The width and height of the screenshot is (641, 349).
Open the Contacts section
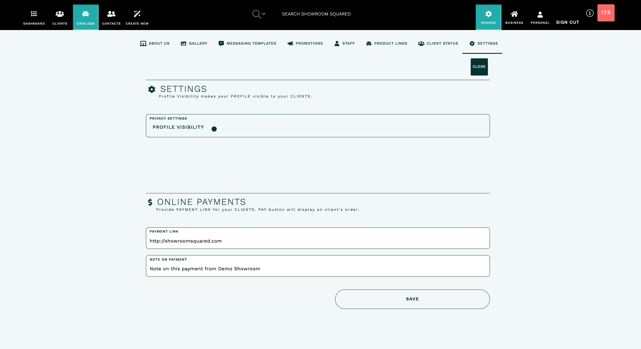[111, 17]
